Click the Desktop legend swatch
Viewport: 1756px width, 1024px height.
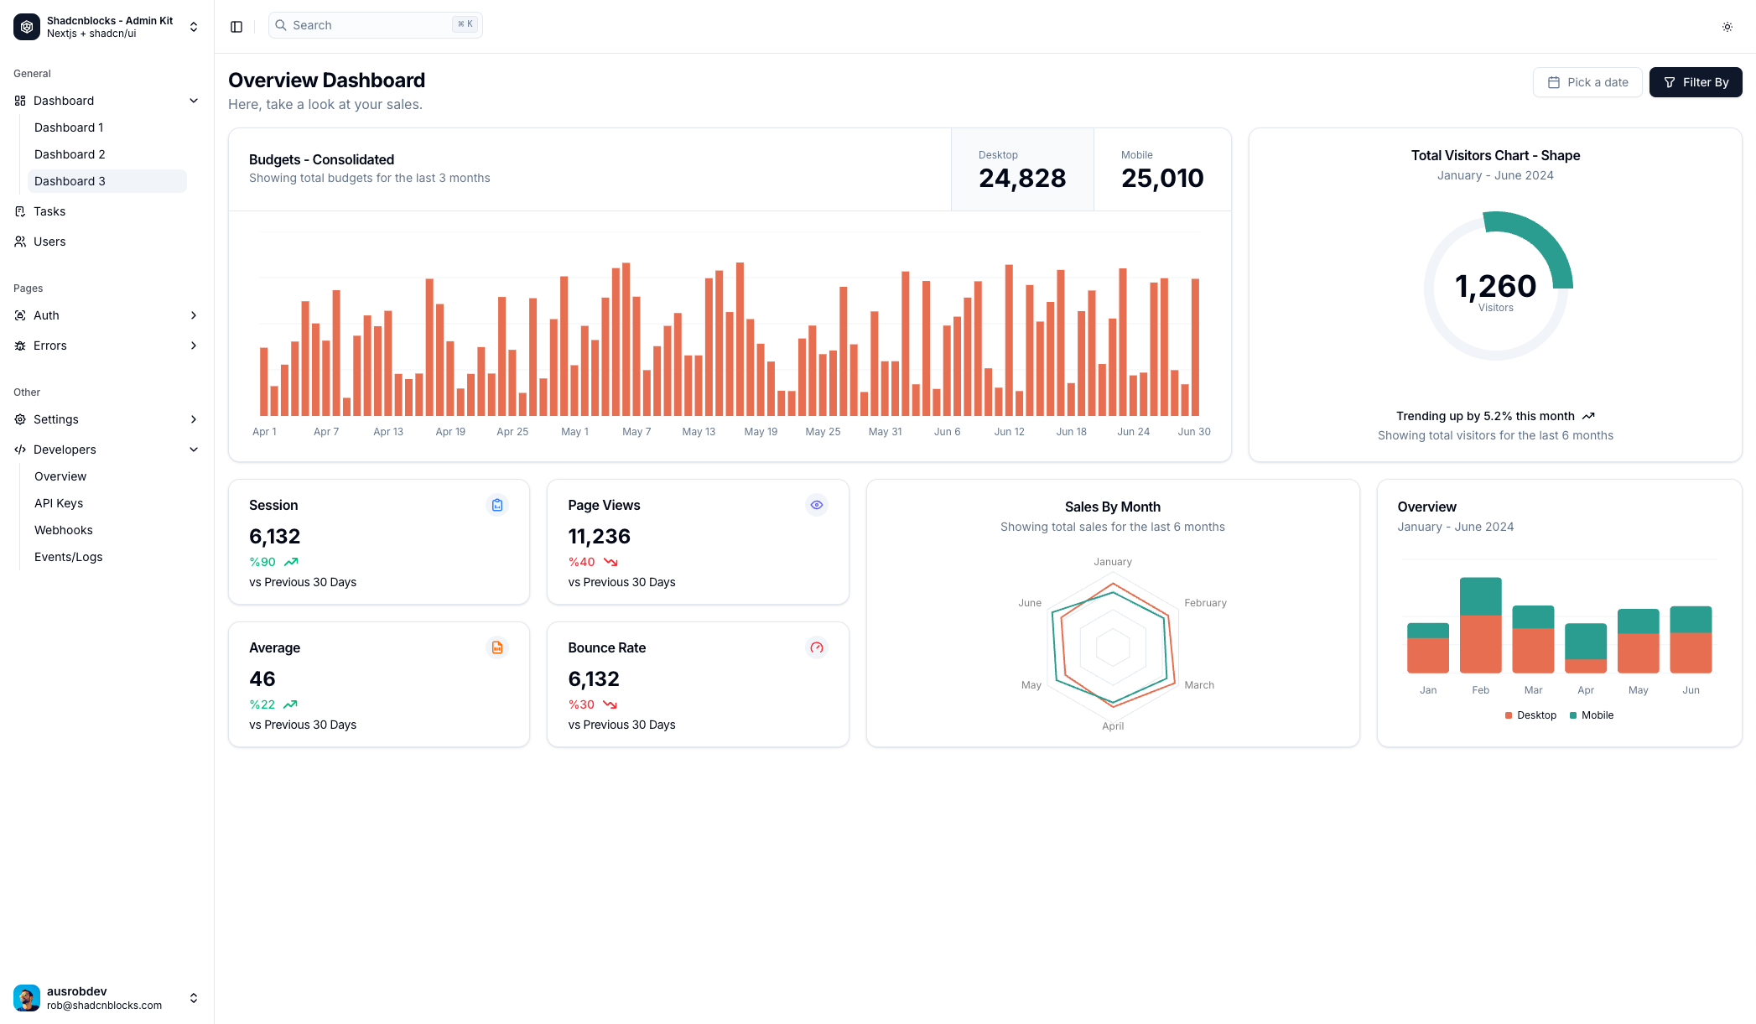click(1509, 715)
